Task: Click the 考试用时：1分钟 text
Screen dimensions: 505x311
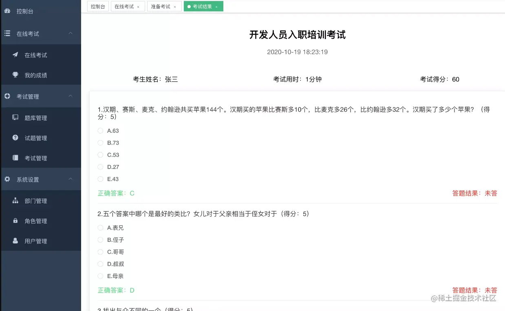Action: tap(298, 79)
